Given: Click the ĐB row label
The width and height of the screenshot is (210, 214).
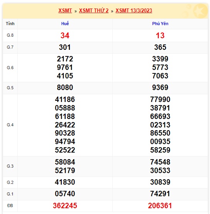Looking at the screenshot, I should (10, 206).
